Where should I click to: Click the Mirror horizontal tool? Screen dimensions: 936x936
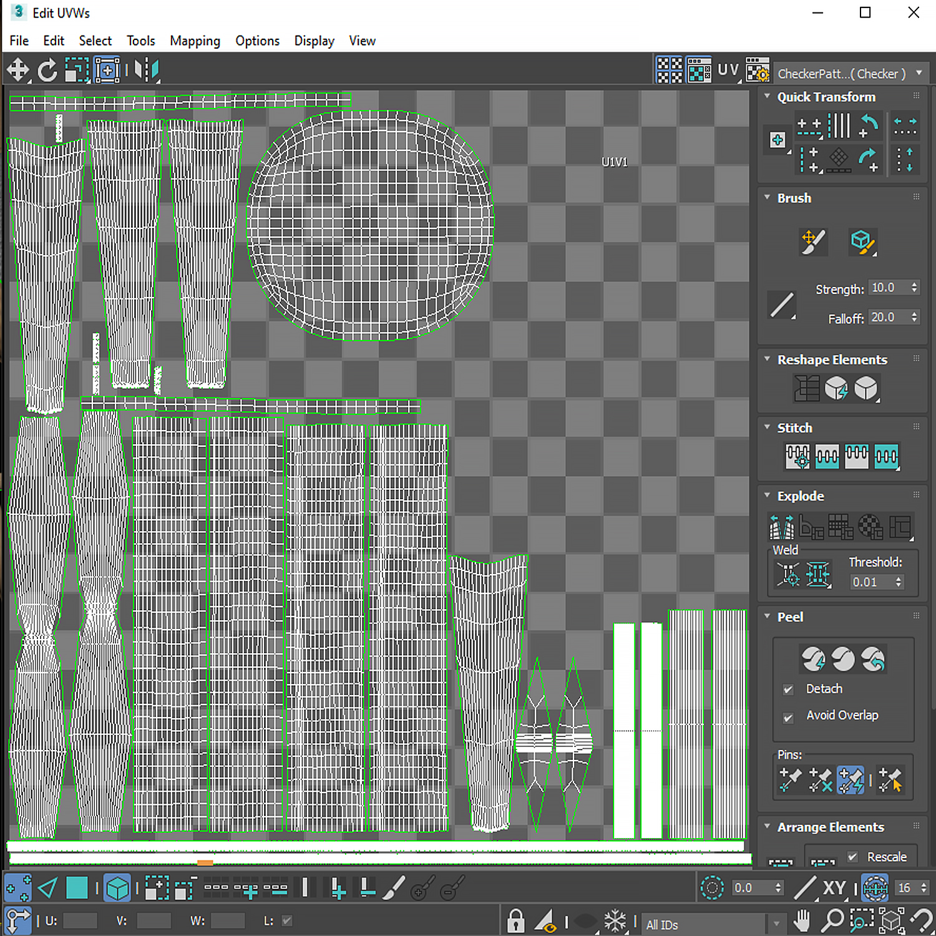[x=147, y=71]
